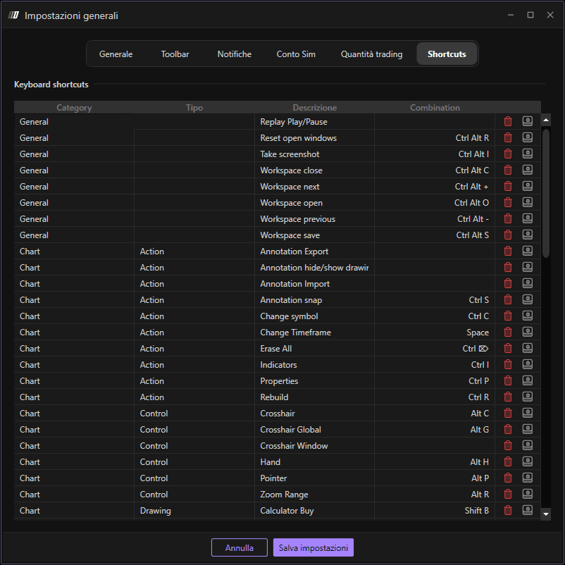Image resolution: width=565 pixels, height=565 pixels.
Task: Click the Drawing type cell
Action: pos(194,511)
